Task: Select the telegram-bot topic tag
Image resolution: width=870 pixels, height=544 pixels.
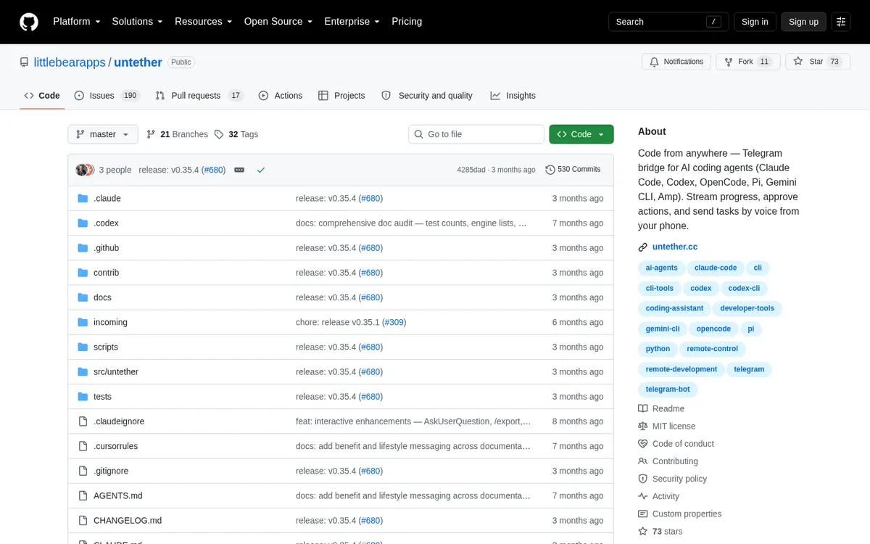Action: coord(668,390)
